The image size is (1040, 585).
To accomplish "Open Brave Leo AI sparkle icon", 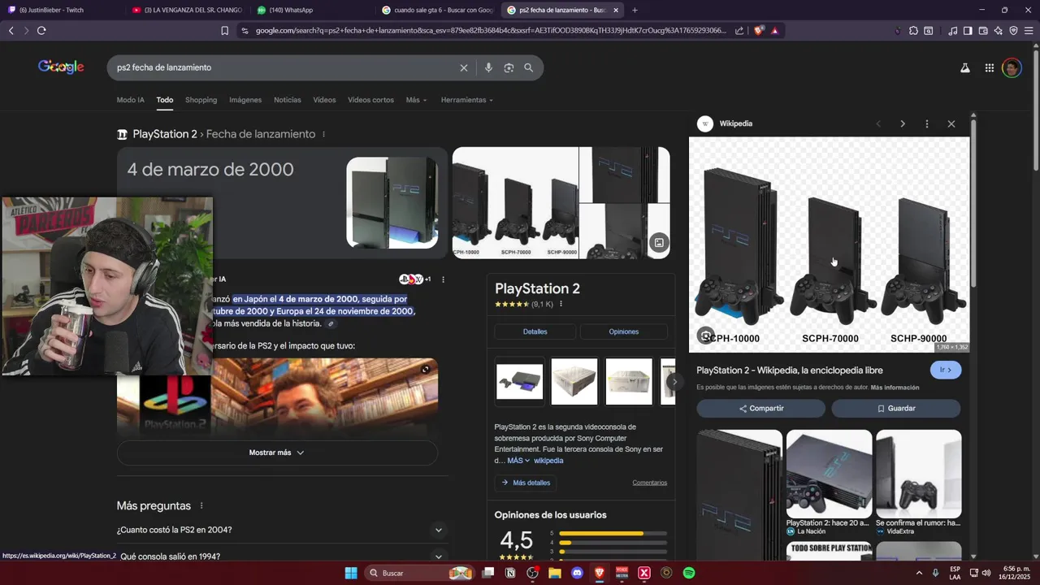I will 999,31.
